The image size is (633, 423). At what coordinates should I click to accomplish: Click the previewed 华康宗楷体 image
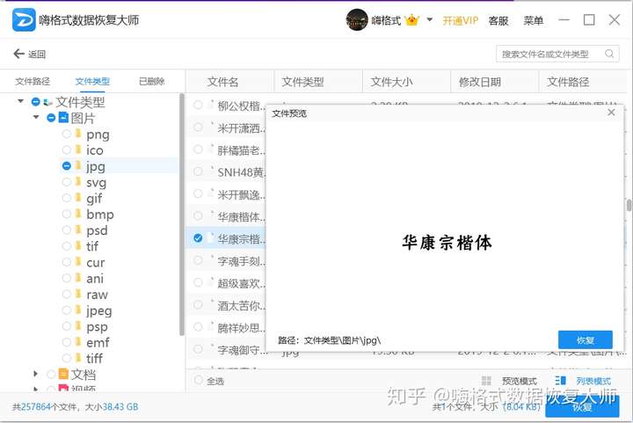[447, 243]
